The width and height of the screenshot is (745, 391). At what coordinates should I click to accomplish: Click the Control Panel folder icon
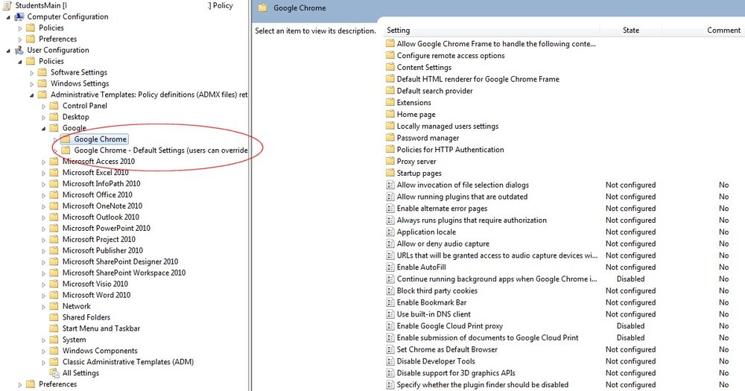click(54, 106)
